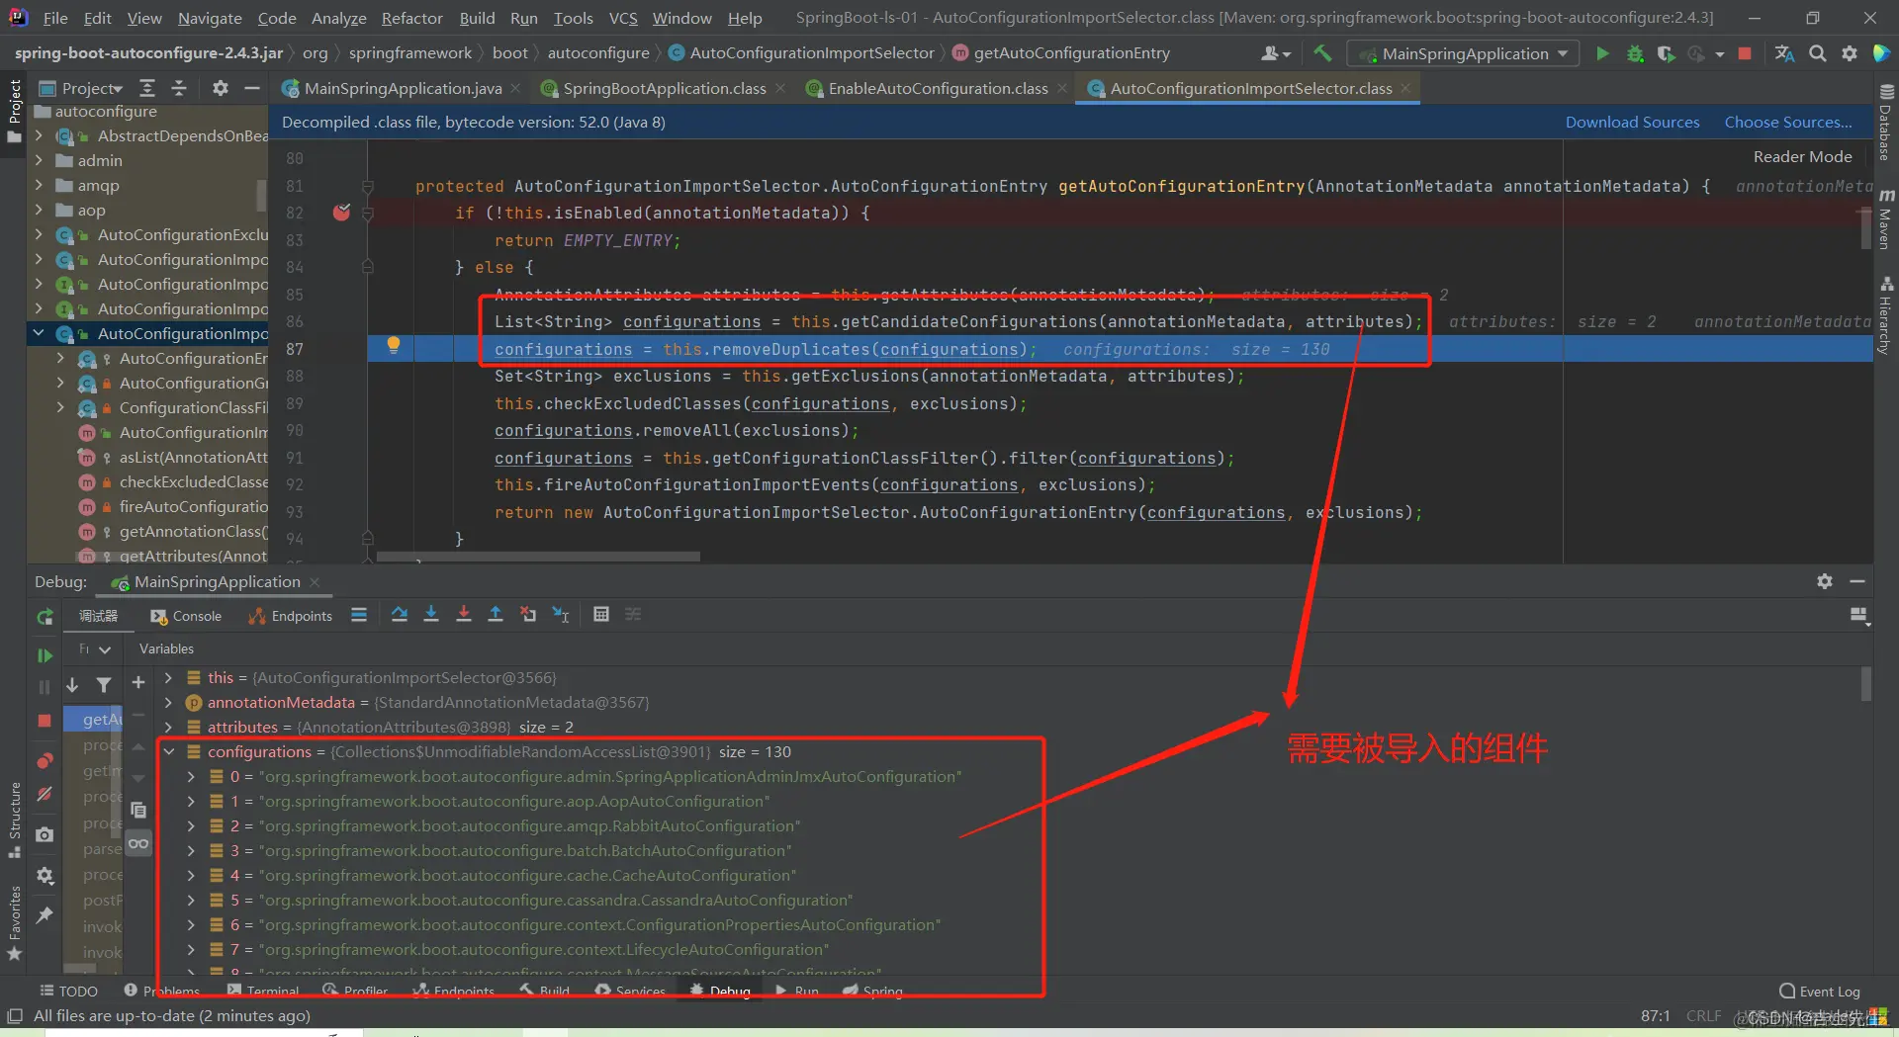1899x1037 pixels.
Task: Run to cursor in the debugger toolbar
Action: 561,615
